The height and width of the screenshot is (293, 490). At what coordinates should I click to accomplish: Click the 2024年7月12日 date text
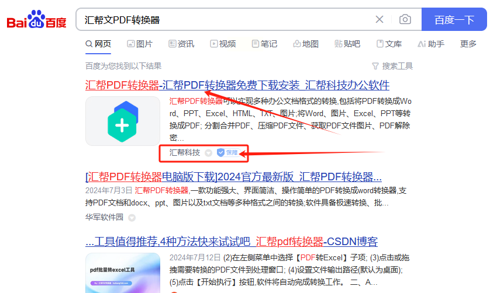pyautogui.click(x=195, y=258)
